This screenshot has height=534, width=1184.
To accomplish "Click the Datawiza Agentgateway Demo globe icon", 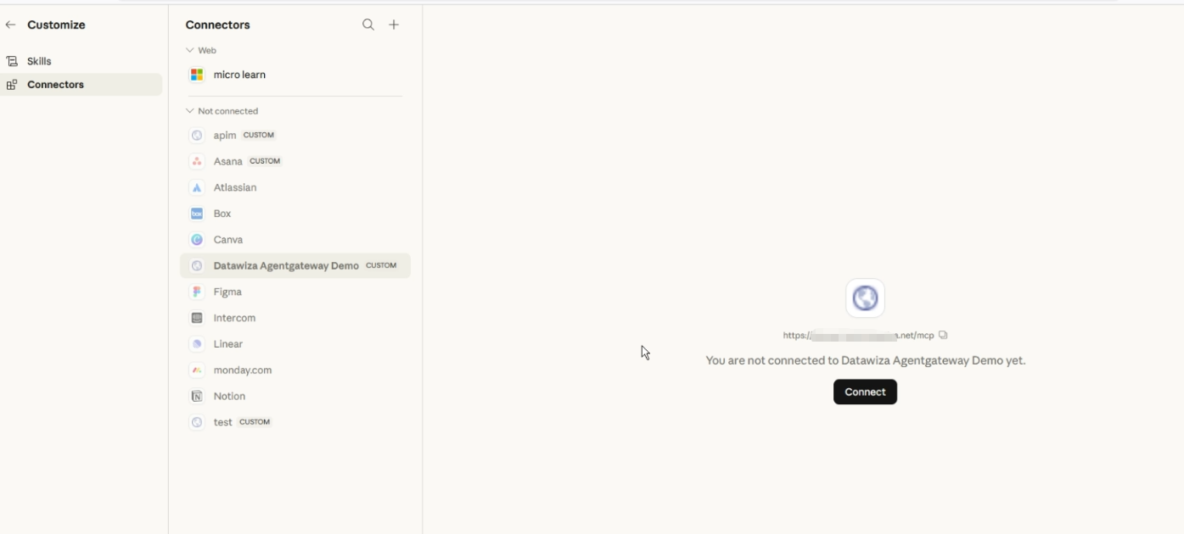I will [197, 265].
